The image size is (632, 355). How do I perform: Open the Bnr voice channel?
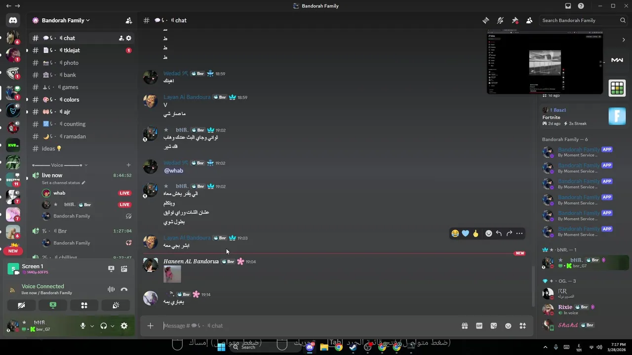point(81,231)
